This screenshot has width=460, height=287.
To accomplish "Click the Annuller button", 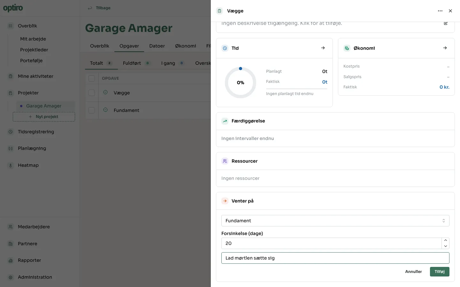I will [413, 272].
